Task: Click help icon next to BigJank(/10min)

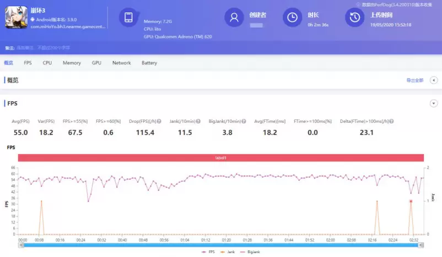Action: click(x=244, y=121)
